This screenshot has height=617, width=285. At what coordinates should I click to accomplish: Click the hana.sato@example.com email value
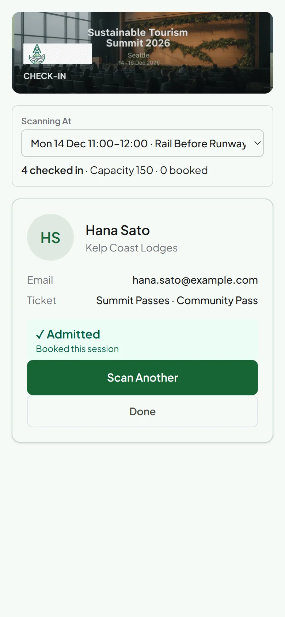[x=195, y=280]
